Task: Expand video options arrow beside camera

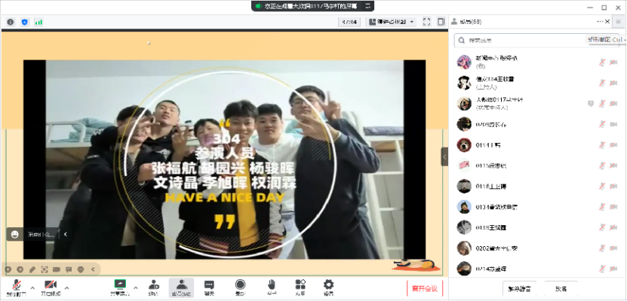Action: [66, 287]
